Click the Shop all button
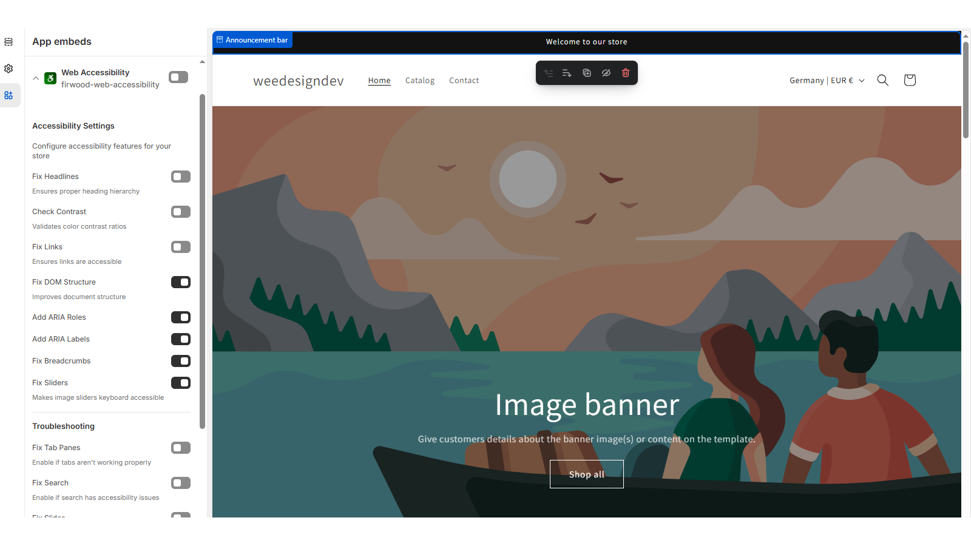 click(586, 474)
